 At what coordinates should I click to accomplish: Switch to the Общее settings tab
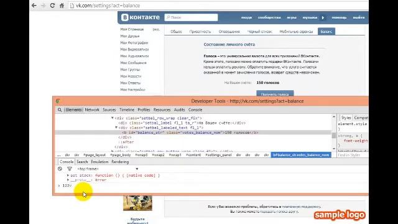point(176,32)
